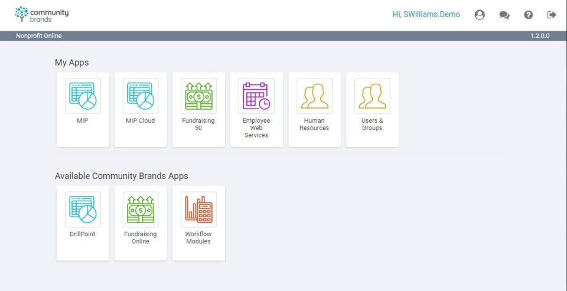567x291 pixels.
Task: Click the Community Brands logo
Action: pos(41,14)
